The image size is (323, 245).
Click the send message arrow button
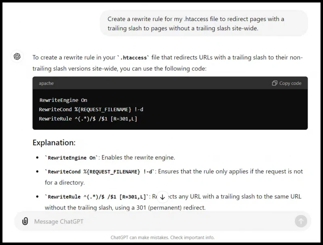(301, 221)
